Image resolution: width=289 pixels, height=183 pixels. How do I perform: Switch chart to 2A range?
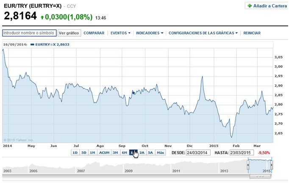tap(142, 152)
